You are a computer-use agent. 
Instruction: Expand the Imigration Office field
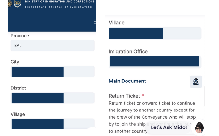(x=155, y=61)
